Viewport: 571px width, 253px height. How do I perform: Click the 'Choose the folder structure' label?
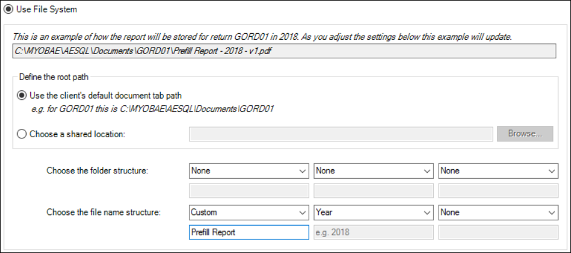(97, 171)
